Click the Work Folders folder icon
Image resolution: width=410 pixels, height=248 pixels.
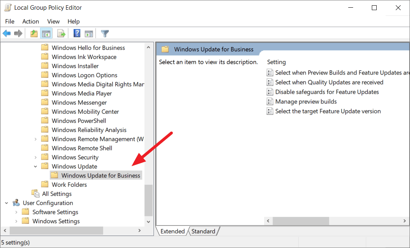coord(45,184)
